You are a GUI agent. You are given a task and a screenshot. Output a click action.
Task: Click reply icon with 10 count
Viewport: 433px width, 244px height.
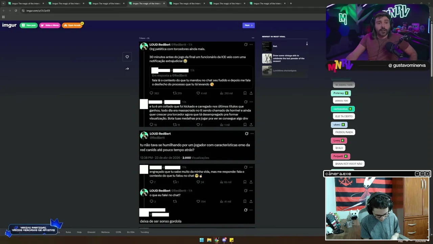click(x=152, y=125)
